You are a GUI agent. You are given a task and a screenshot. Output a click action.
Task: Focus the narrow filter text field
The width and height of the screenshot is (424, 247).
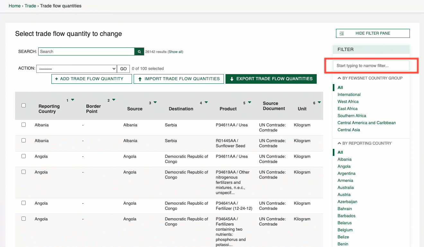tap(371, 66)
